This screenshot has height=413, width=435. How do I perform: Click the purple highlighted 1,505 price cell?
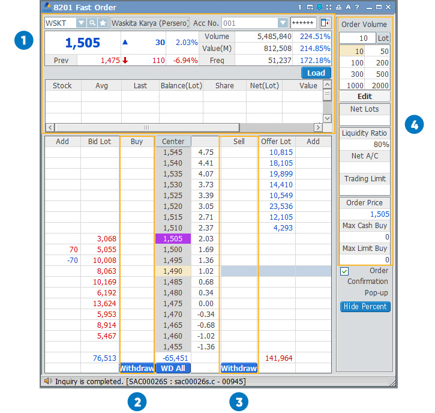[x=173, y=239]
